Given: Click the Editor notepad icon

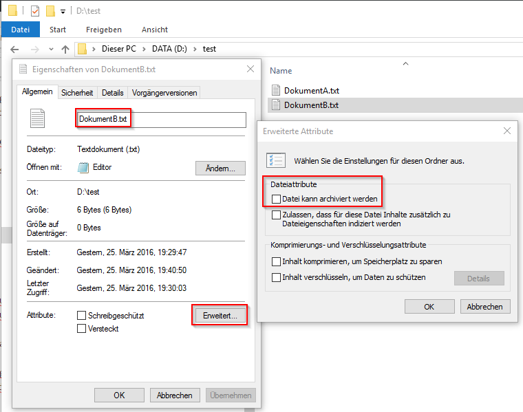Looking at the screenshot, I should point(83,167).
